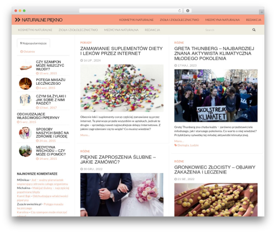Switch to the Ostatnie tab

[28, 52]
